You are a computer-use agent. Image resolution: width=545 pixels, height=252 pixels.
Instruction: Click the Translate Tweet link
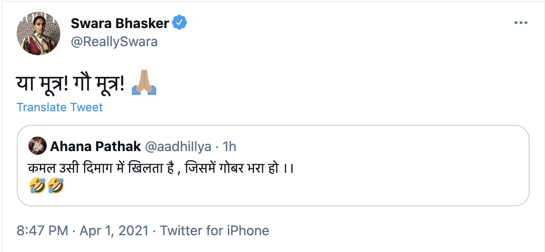(x=59, y=107)
